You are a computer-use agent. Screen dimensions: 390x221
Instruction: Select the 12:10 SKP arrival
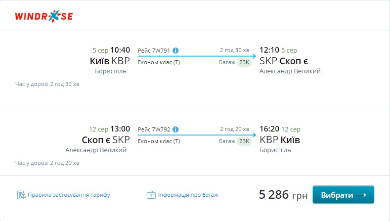coord(269,50)
